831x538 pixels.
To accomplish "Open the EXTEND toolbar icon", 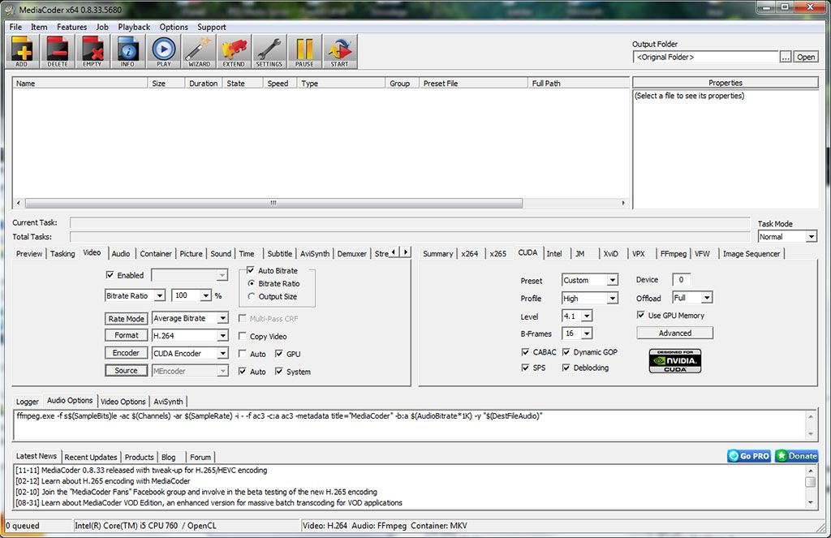I will tap(234, 51).
